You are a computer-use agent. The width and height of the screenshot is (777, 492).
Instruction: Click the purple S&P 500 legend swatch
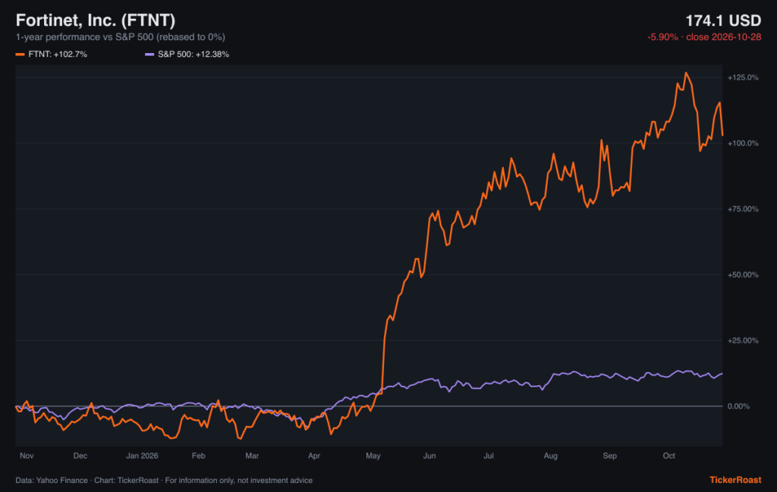(149, 55)
